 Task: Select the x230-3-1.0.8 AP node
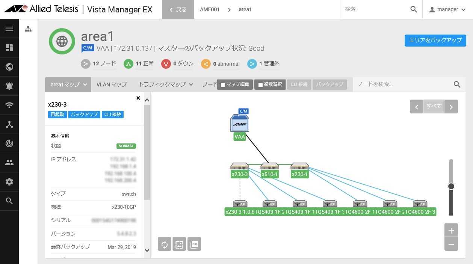(x=240, y=204)
